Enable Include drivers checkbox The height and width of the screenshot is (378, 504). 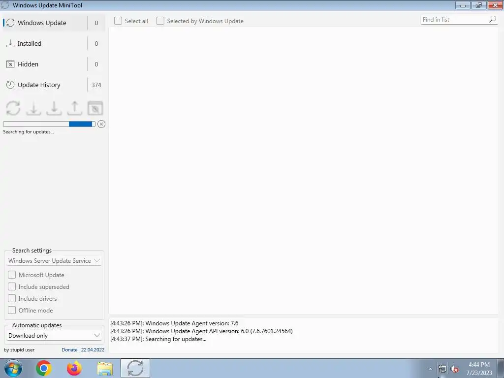coord(12,299)
